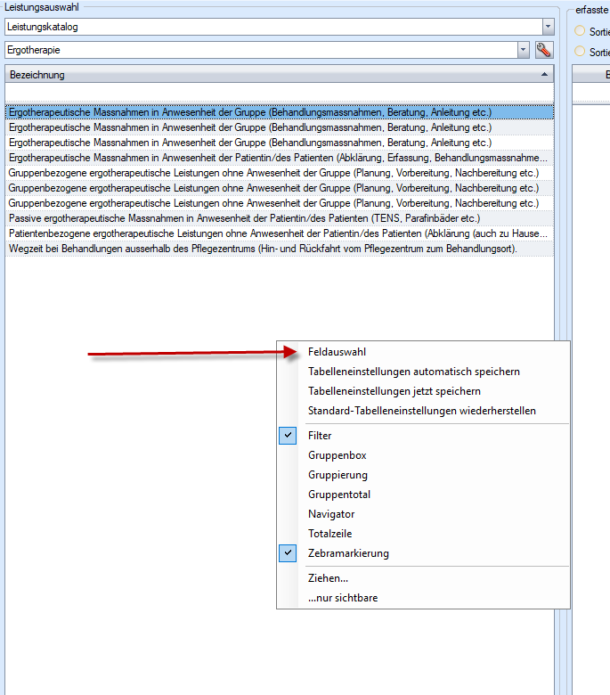Click the wrench tool icon beside Ergotherapie
Screen dimensions: 610x695
(x=543, y=50)
